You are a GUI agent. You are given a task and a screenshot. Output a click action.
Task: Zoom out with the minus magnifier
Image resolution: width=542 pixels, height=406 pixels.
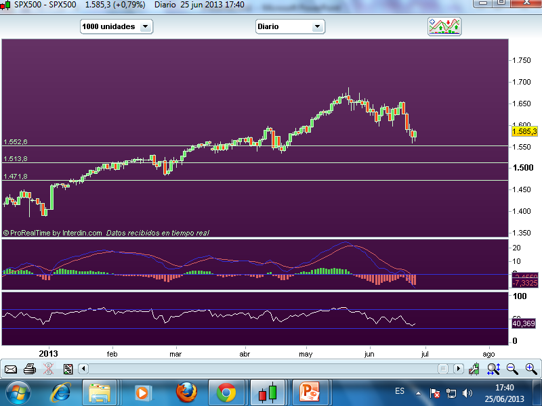512,369
